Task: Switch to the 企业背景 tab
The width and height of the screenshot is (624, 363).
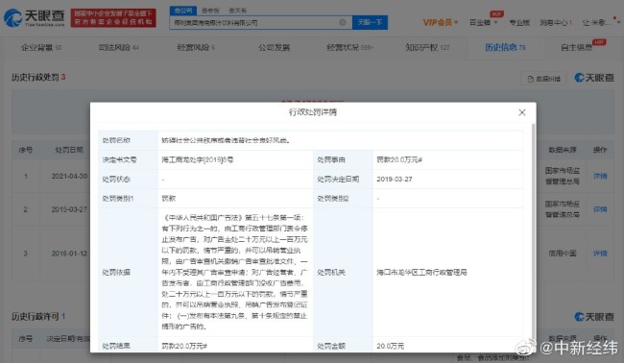Action: tap(41, 48)
